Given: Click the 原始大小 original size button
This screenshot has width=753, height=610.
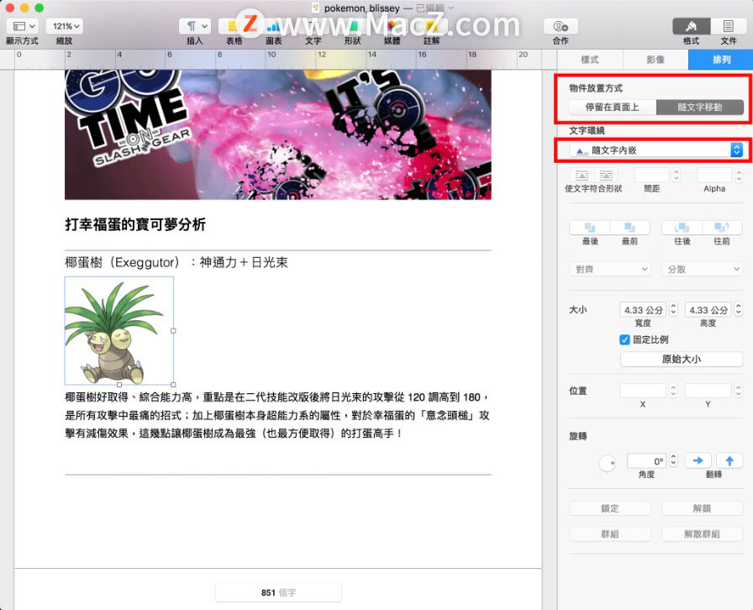Looking at the screenshot, I should 682,360.
